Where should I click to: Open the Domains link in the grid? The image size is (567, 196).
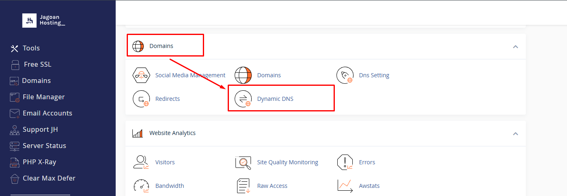pos(269,75)
